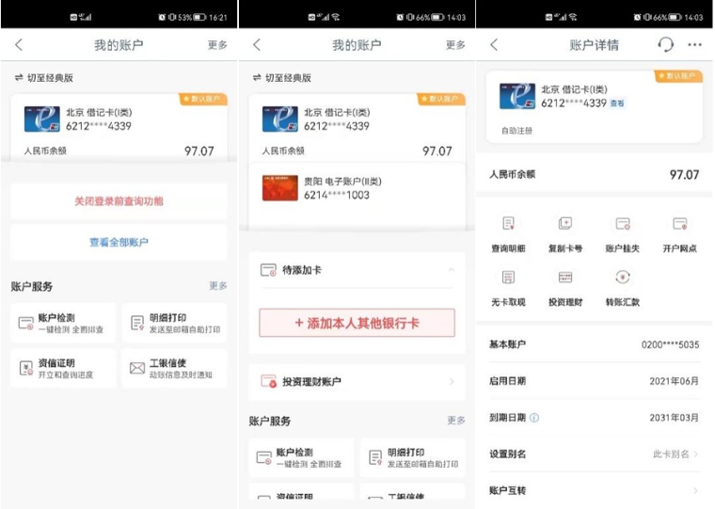Viewport: 715px width, 509px height.
Task: Open the three-dot menu in 账户详情
Action: click(x=694, y=45)
